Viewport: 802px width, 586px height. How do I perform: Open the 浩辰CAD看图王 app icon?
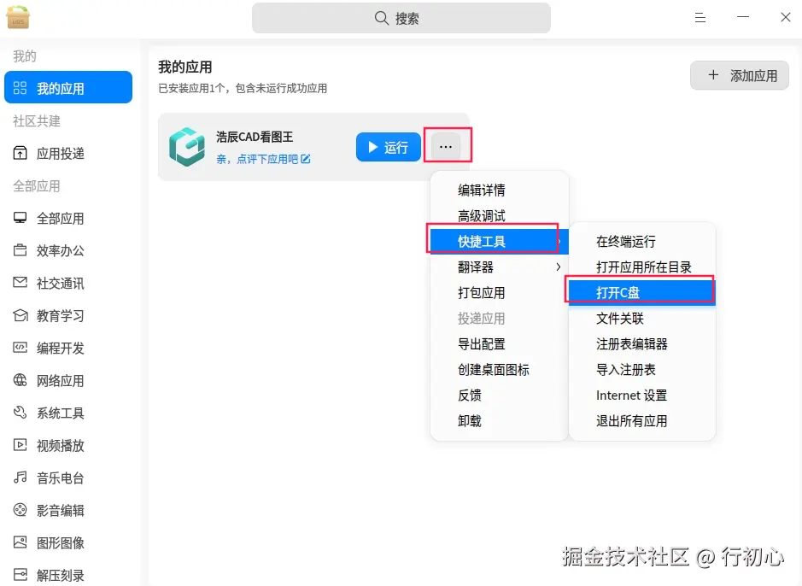click(187, 146)
